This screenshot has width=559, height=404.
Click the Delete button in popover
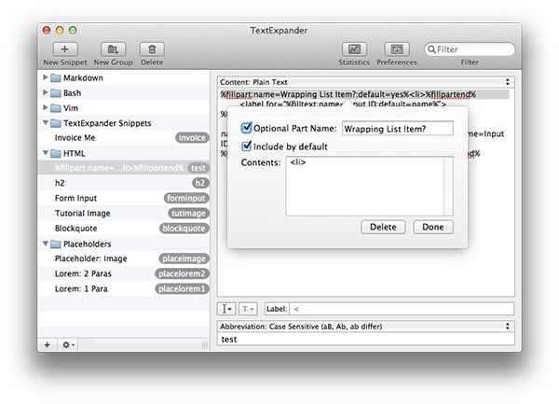383,227
